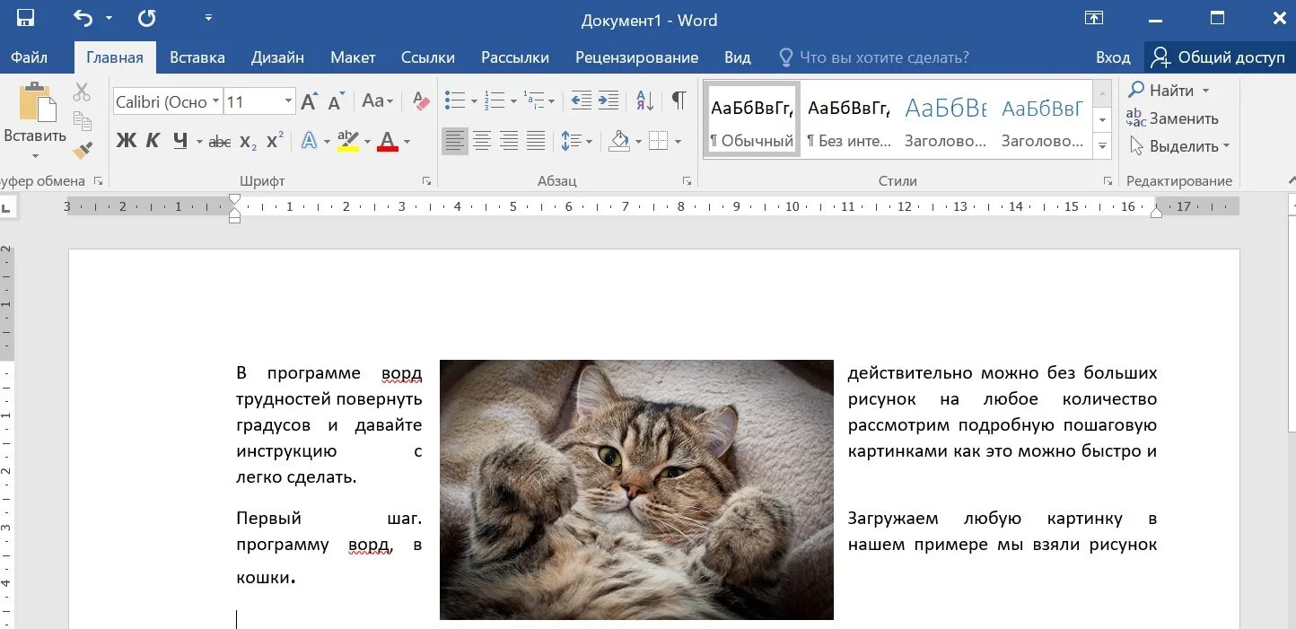Center the text
Image resolution: width=1296 pixels, height=629 pixels.
pos(482,141)
